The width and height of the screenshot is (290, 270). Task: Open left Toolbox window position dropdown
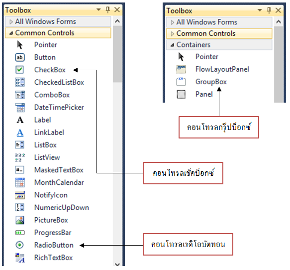98,9
